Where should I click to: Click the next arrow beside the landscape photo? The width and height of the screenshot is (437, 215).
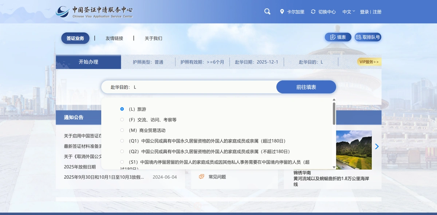click(x=377, y=146)
